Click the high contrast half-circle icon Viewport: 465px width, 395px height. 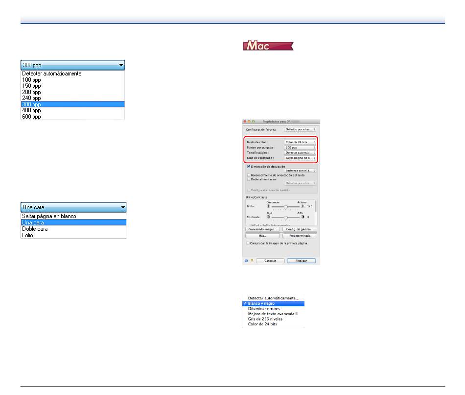coord(302,217)
